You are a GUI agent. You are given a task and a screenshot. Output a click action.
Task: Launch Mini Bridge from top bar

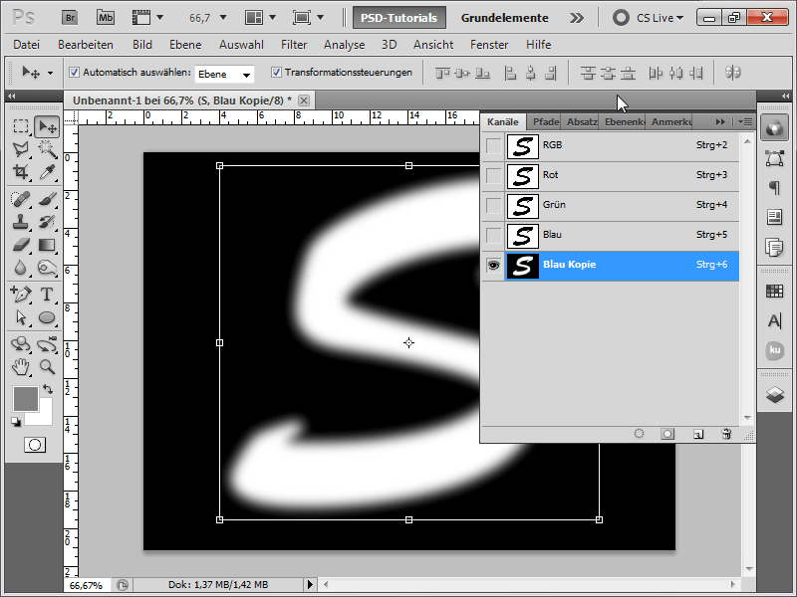[106, 18]
